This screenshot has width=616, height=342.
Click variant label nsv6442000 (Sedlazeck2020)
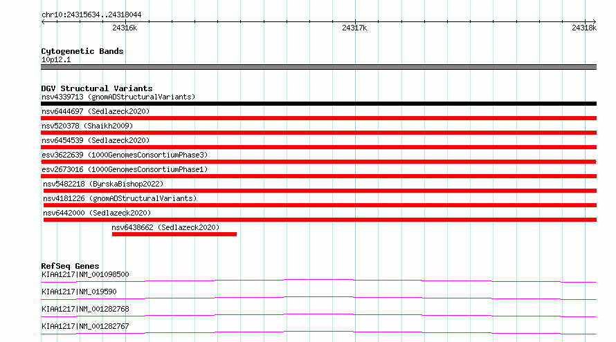click(97, 213)
